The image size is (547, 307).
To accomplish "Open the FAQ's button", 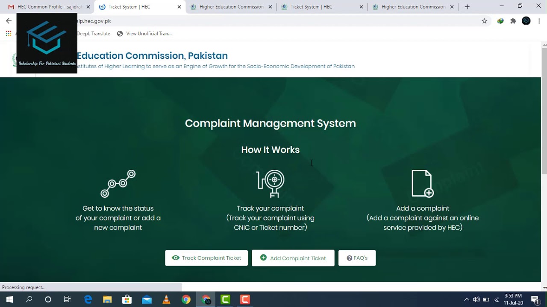I will (357, 258).
